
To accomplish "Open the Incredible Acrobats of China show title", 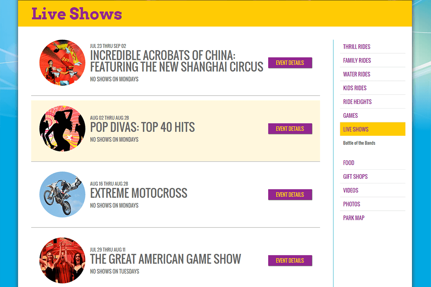I will click(x=177, y=61).
